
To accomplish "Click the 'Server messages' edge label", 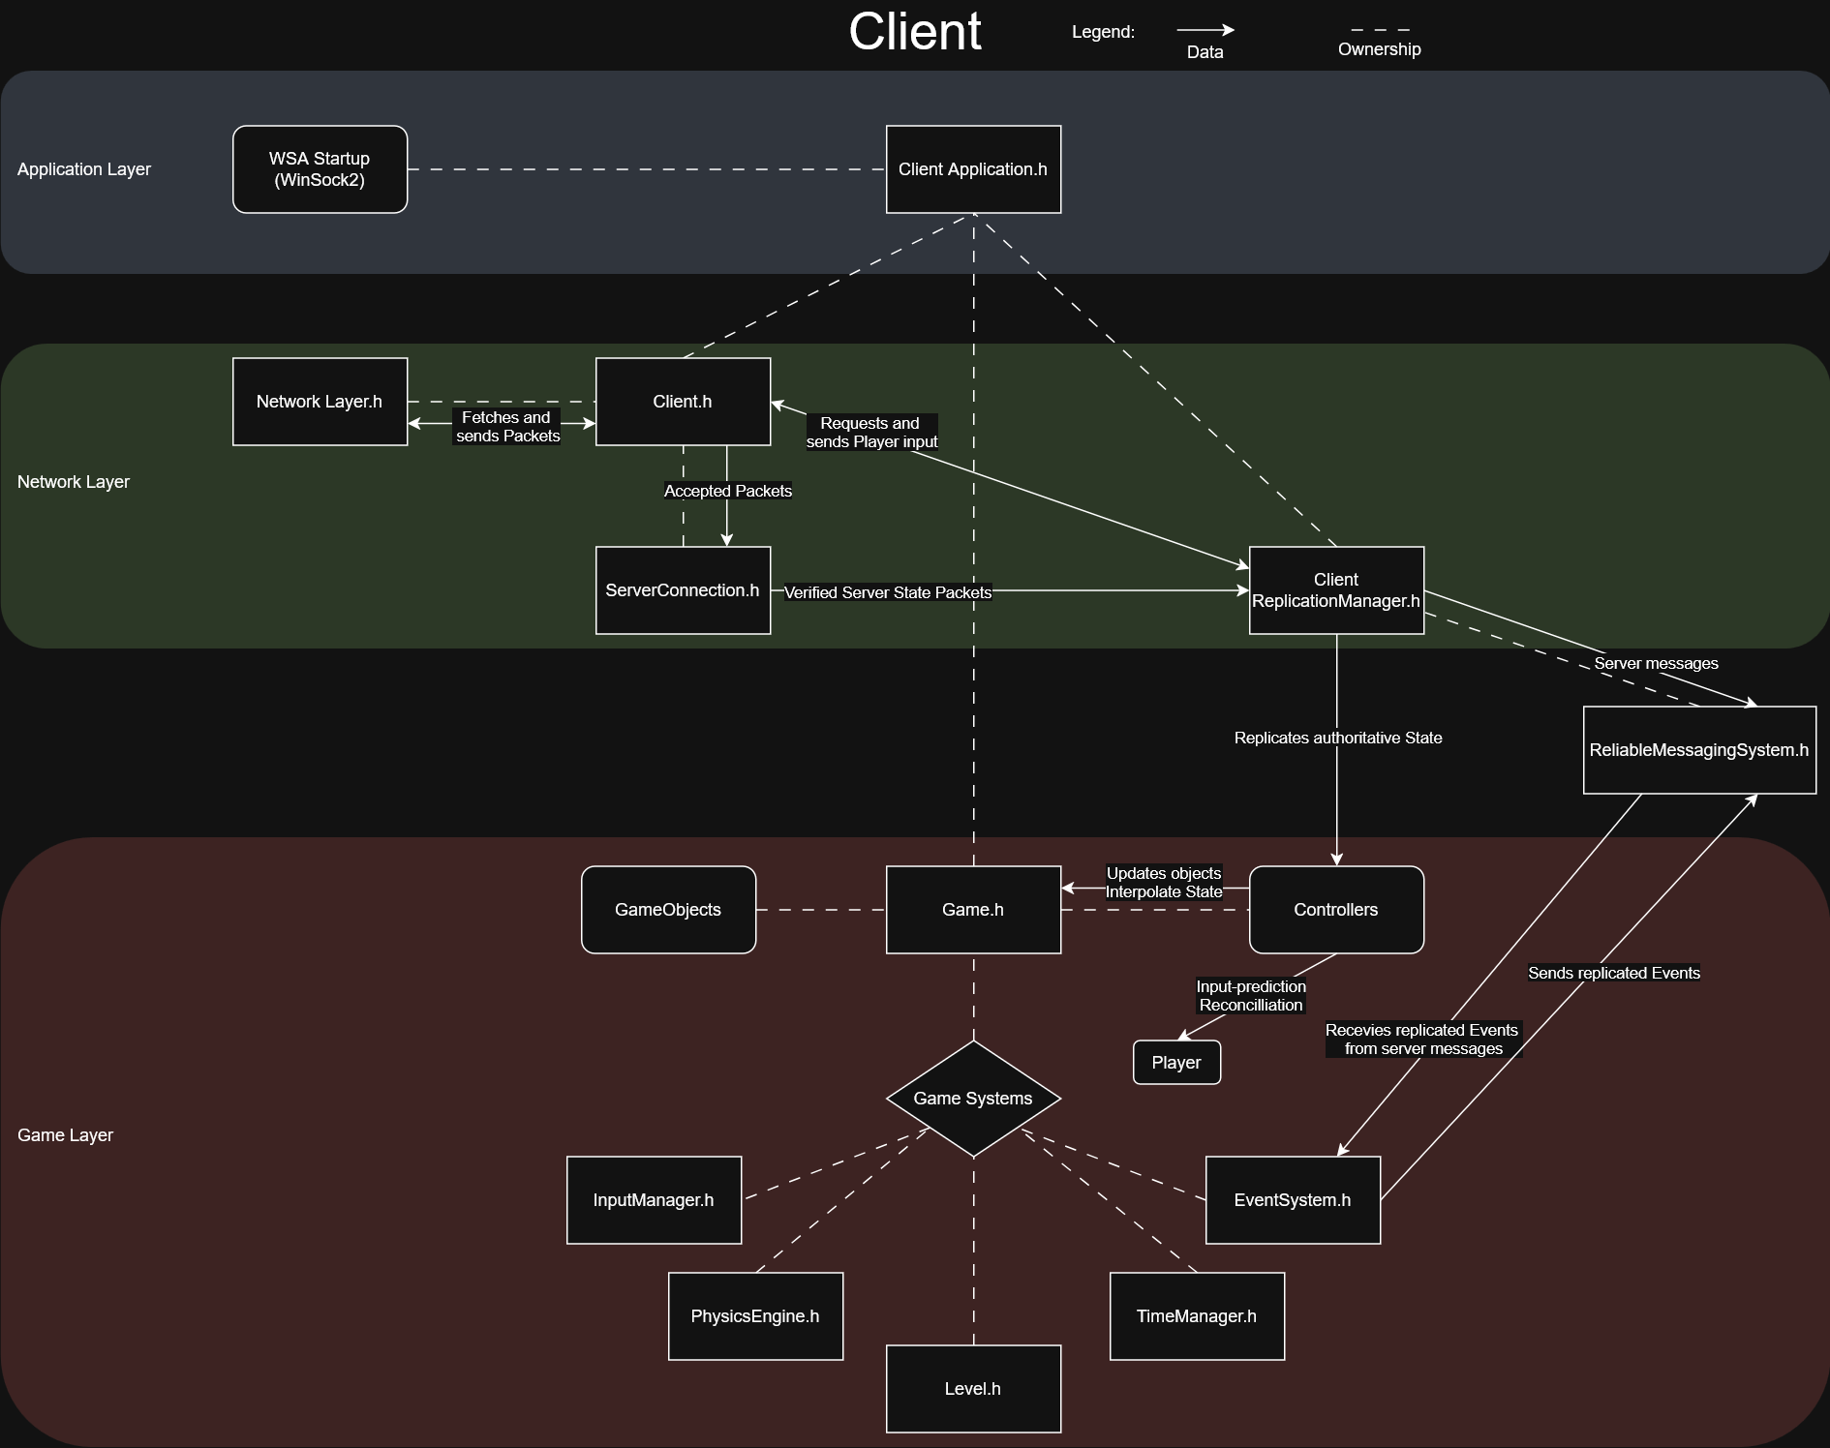I will click(1657, 663).
